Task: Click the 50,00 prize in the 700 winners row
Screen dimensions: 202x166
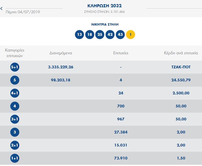Action: [181, 106]
